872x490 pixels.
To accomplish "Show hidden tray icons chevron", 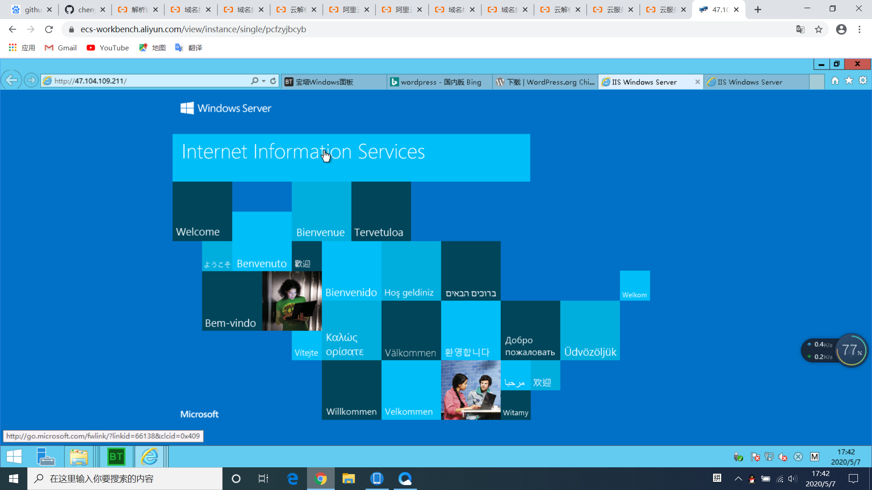I will point(738,479).
